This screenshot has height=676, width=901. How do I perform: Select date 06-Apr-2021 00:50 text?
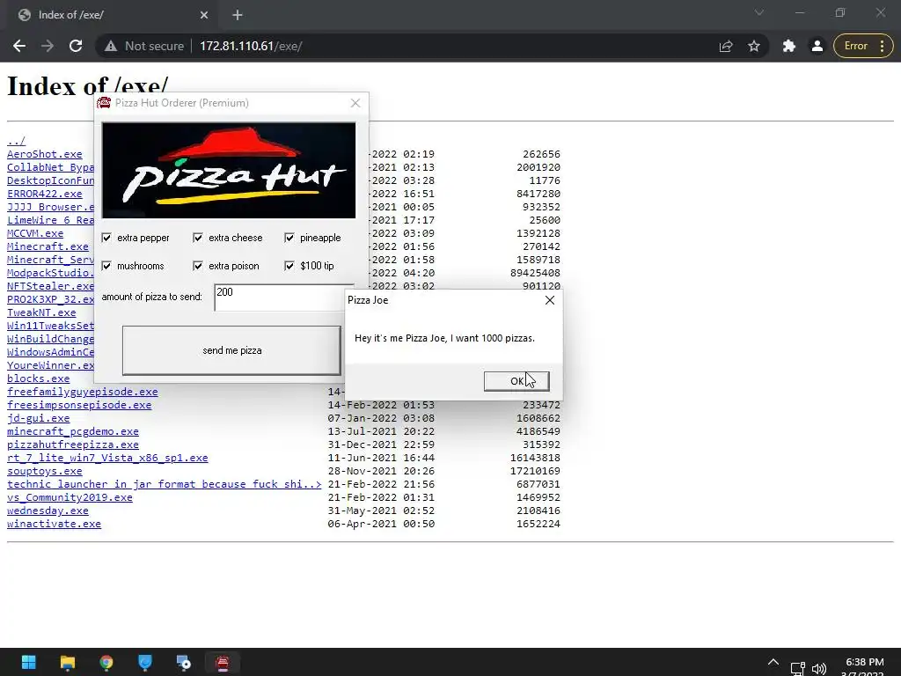coord(381,525)
